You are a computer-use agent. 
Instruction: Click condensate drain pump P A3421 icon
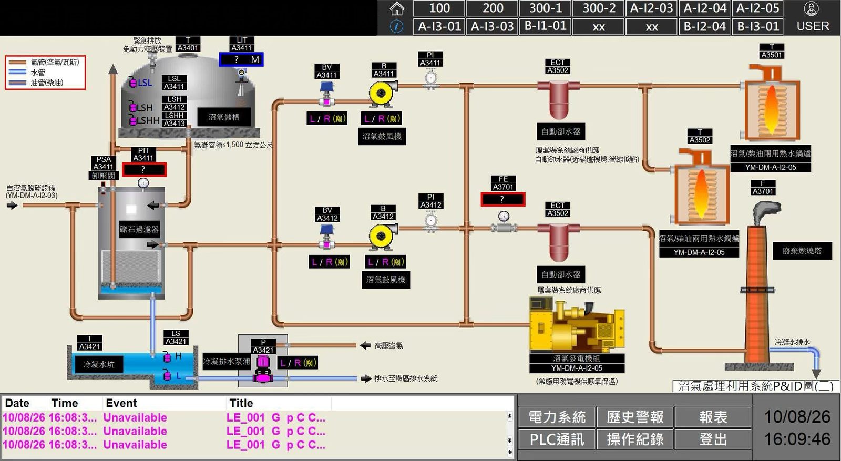pyautogui.click(x=263, y=369)
